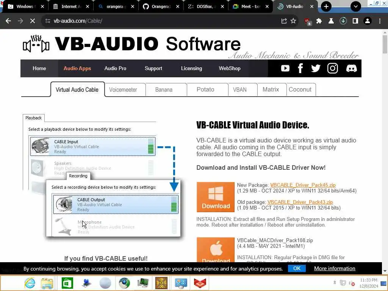The width and height of the screenshot is (388, 291).
Task: Open VB-Audio Facebook page icon
Action: pyautogui.click(x=300, y=68)
